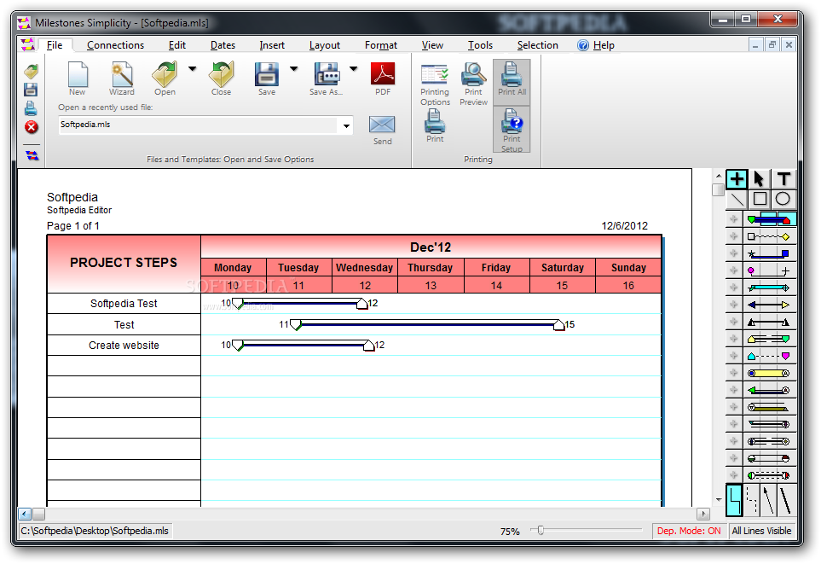This screenshot has height=564, width=821.
Task: Click the zoom slider handle at 75%
Action: pyautogui.click(x=541, y=531)
